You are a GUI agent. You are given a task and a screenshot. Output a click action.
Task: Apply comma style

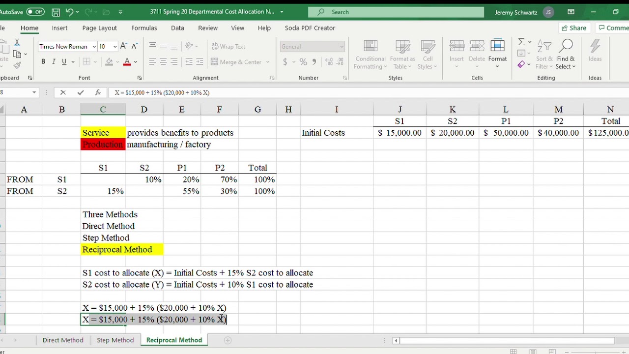314,62
